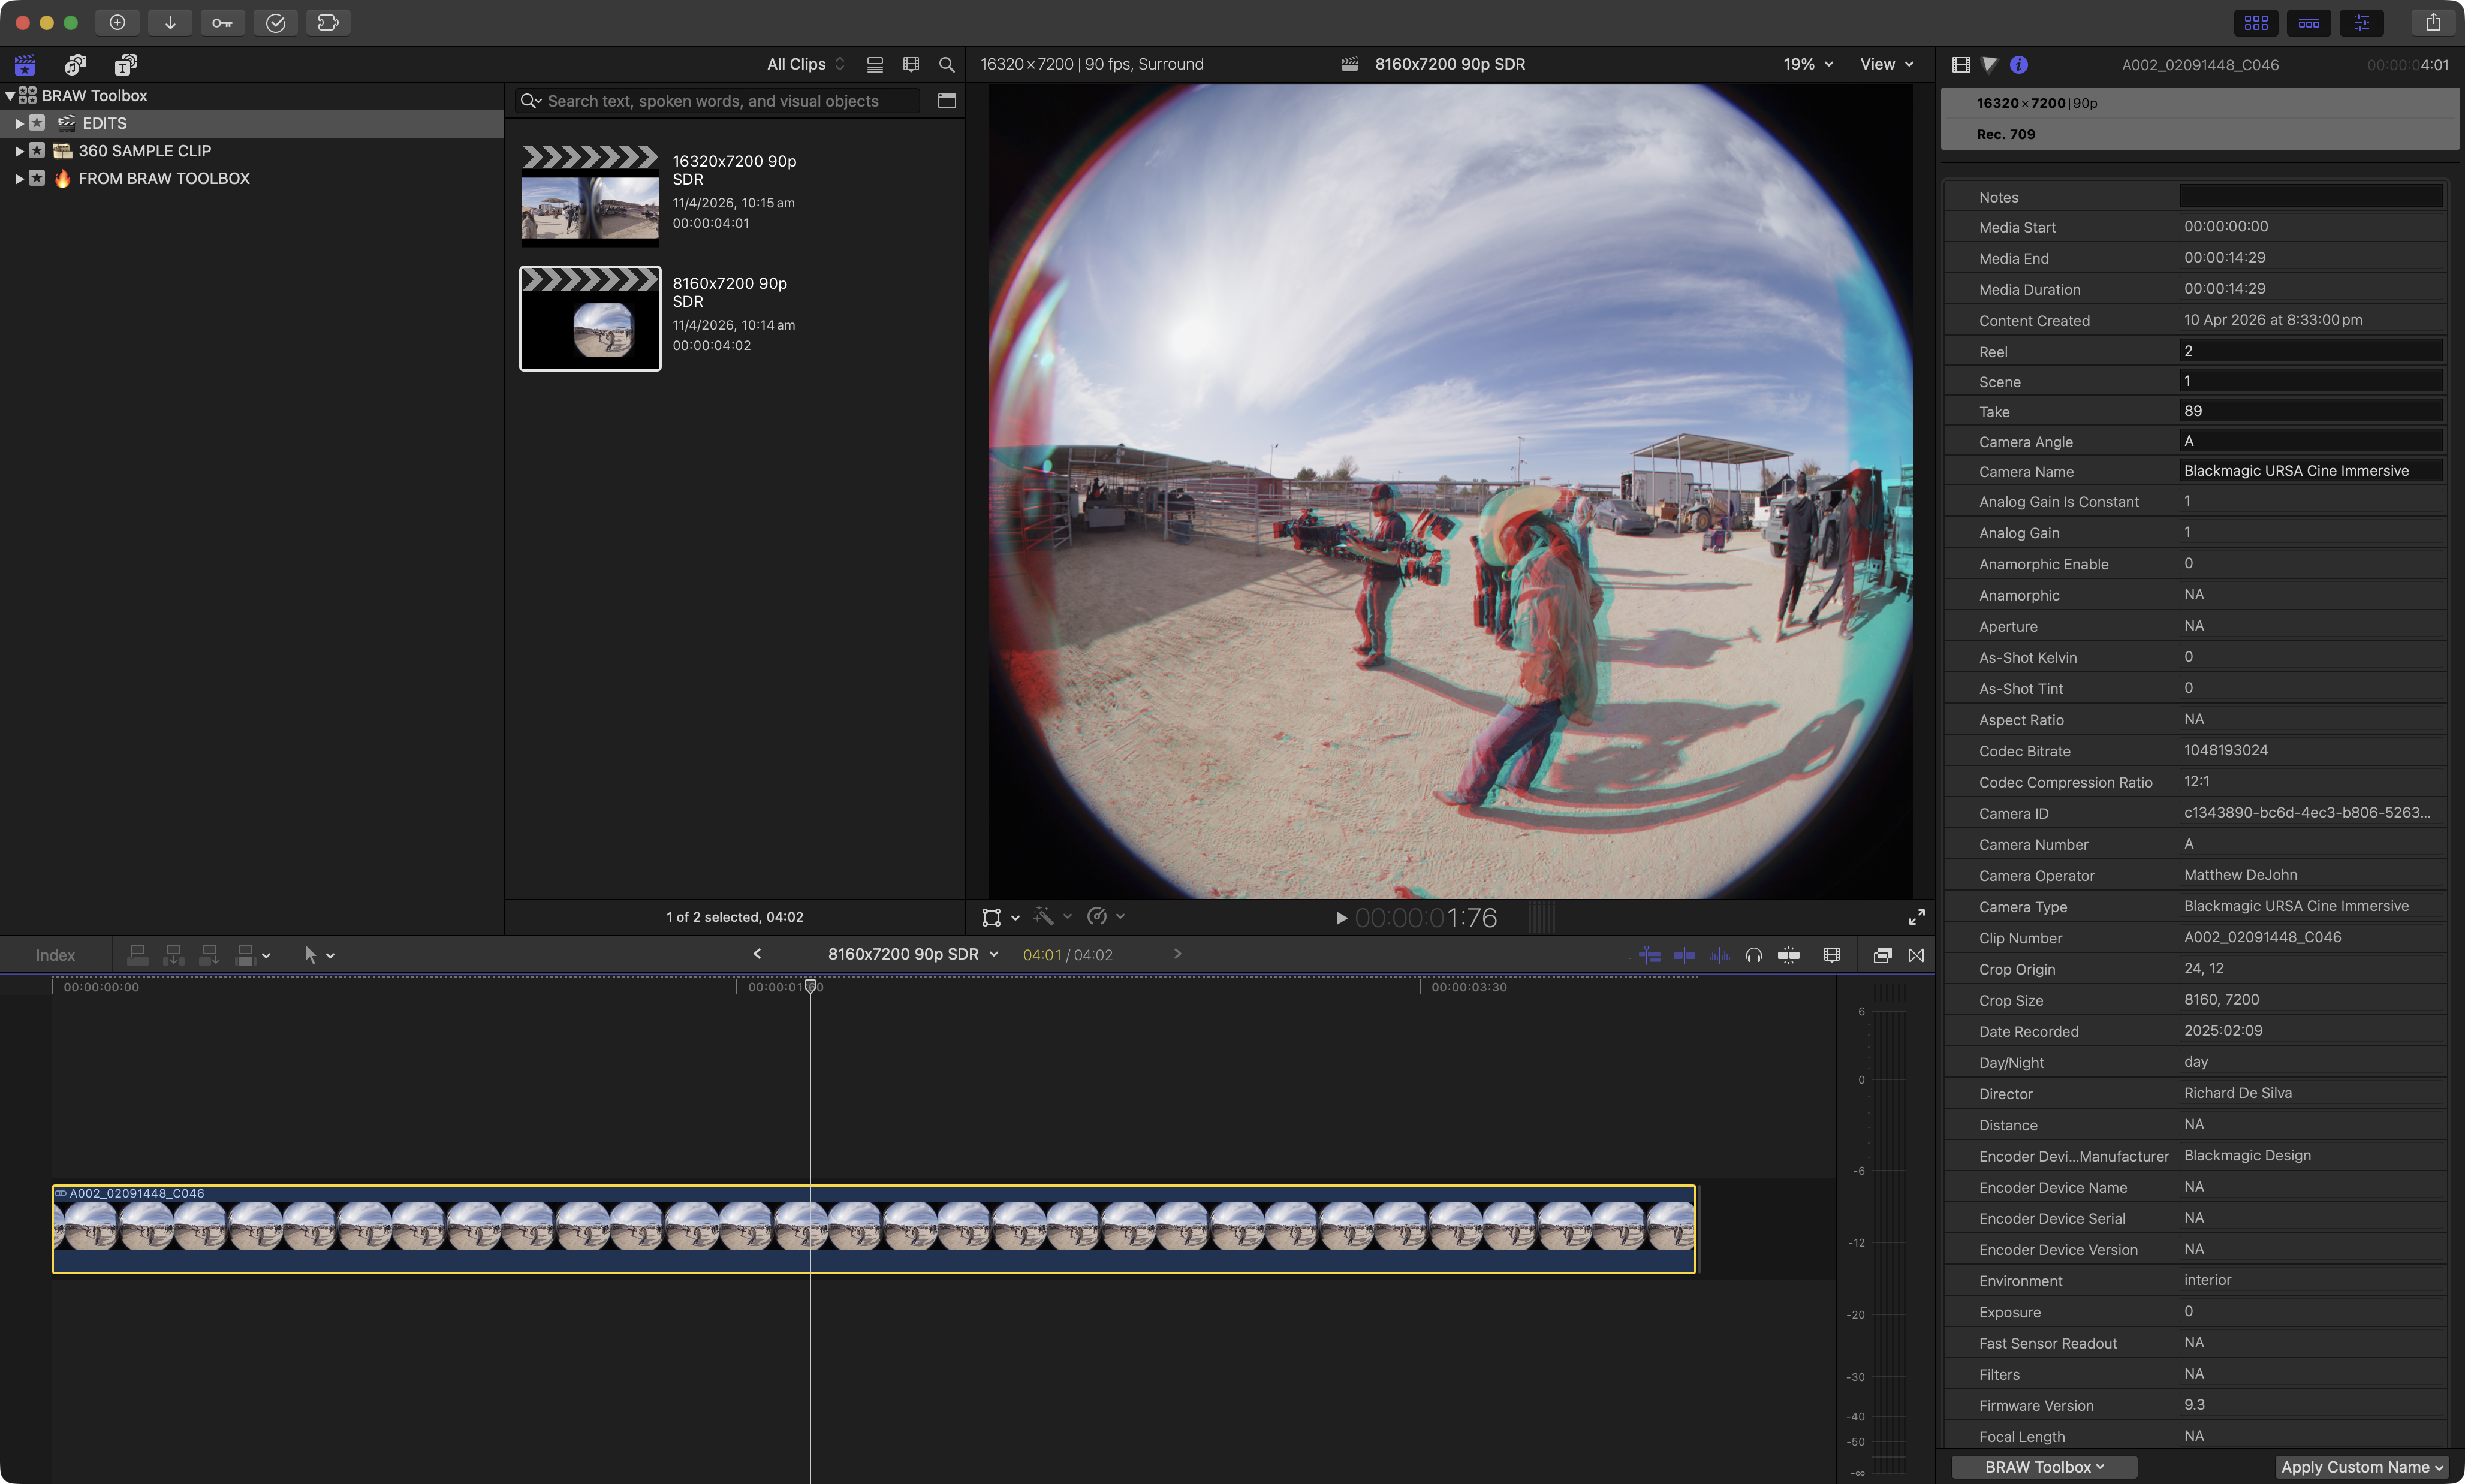This screenshot has width=2465, height=1484.
Task: Click the Background Tasks checkmark icon
Action: [275, 22]
